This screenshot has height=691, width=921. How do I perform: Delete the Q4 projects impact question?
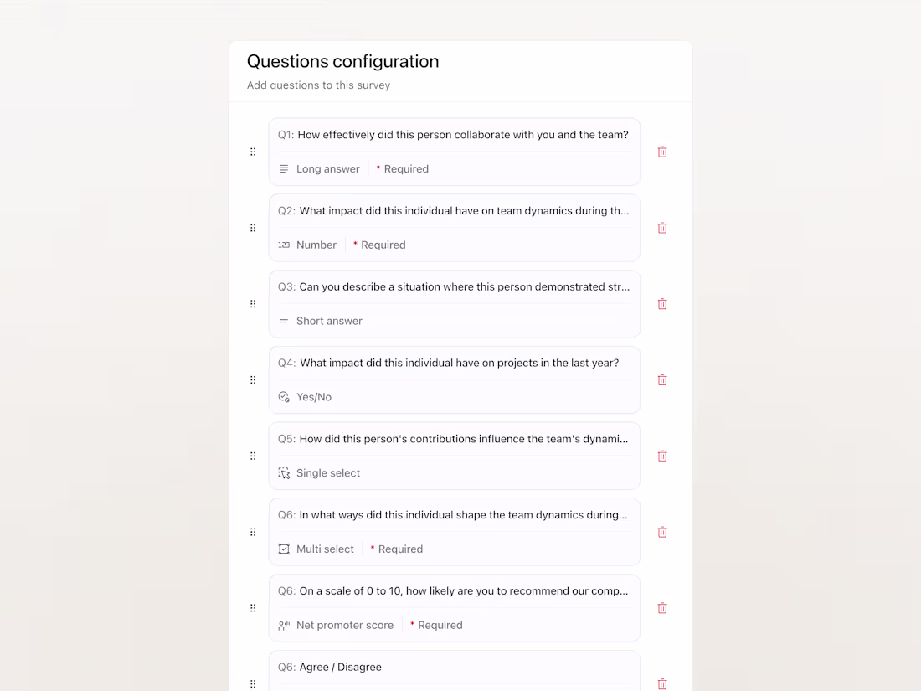662,379
